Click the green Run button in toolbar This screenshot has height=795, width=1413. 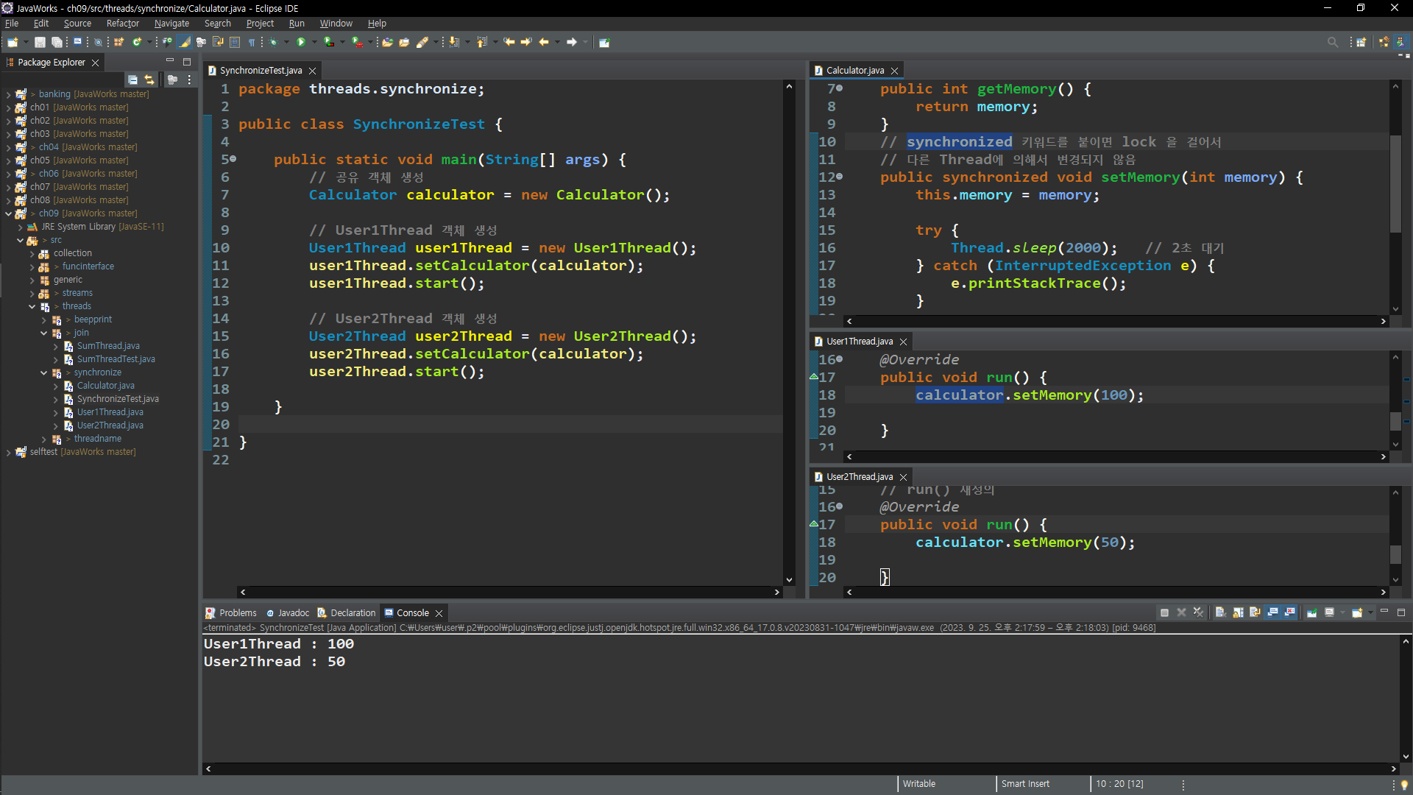pyautogui.click(x=300, y=42)
